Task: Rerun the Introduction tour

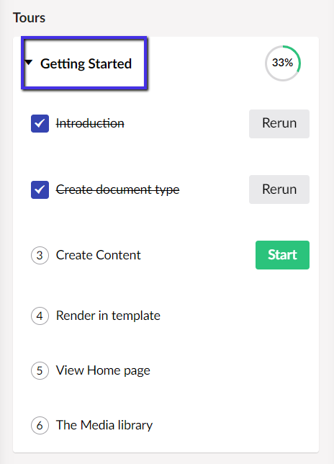Action: click(279, 124)
